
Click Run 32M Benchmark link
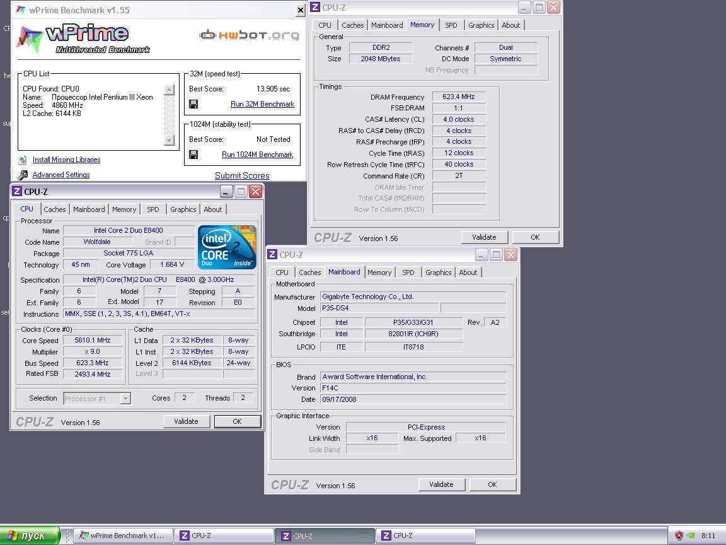pyautogui.click(x=262, y=104)
